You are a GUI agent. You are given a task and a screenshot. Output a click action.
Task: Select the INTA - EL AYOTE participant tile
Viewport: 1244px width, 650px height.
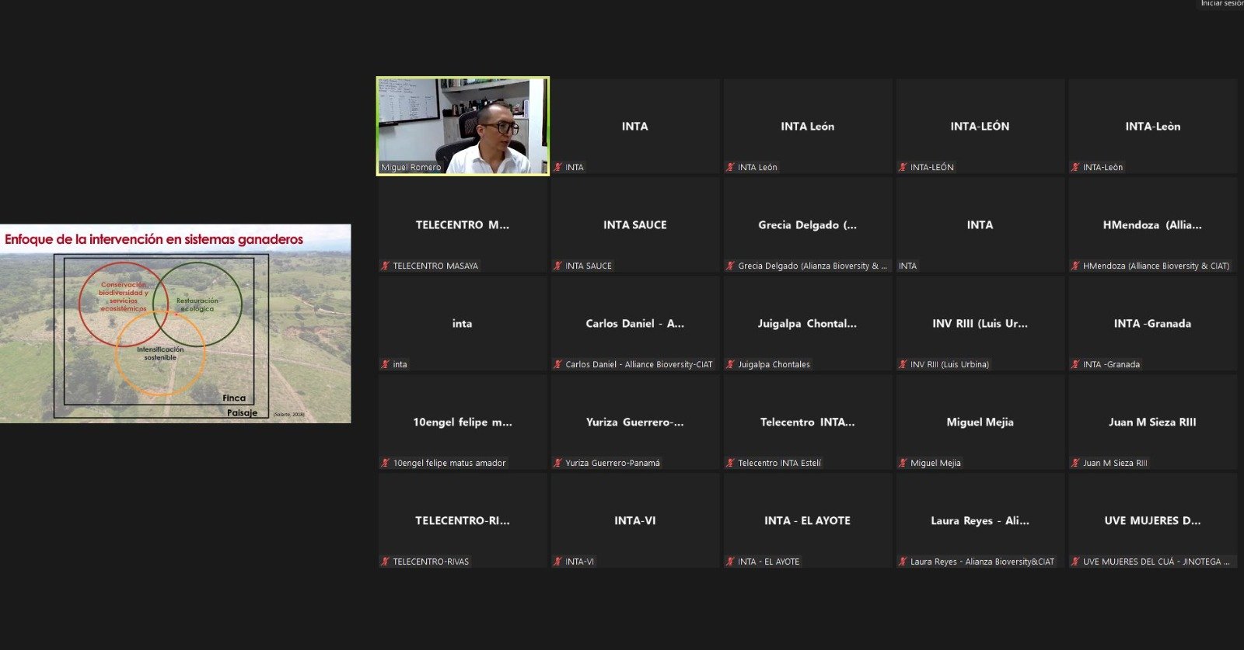(807, 520)
